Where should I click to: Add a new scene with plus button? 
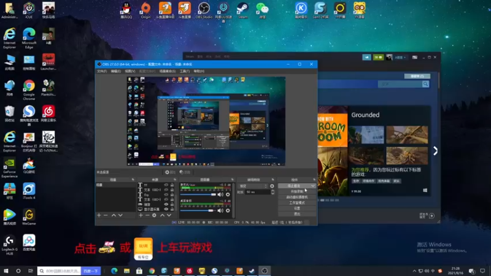(99, 215)
